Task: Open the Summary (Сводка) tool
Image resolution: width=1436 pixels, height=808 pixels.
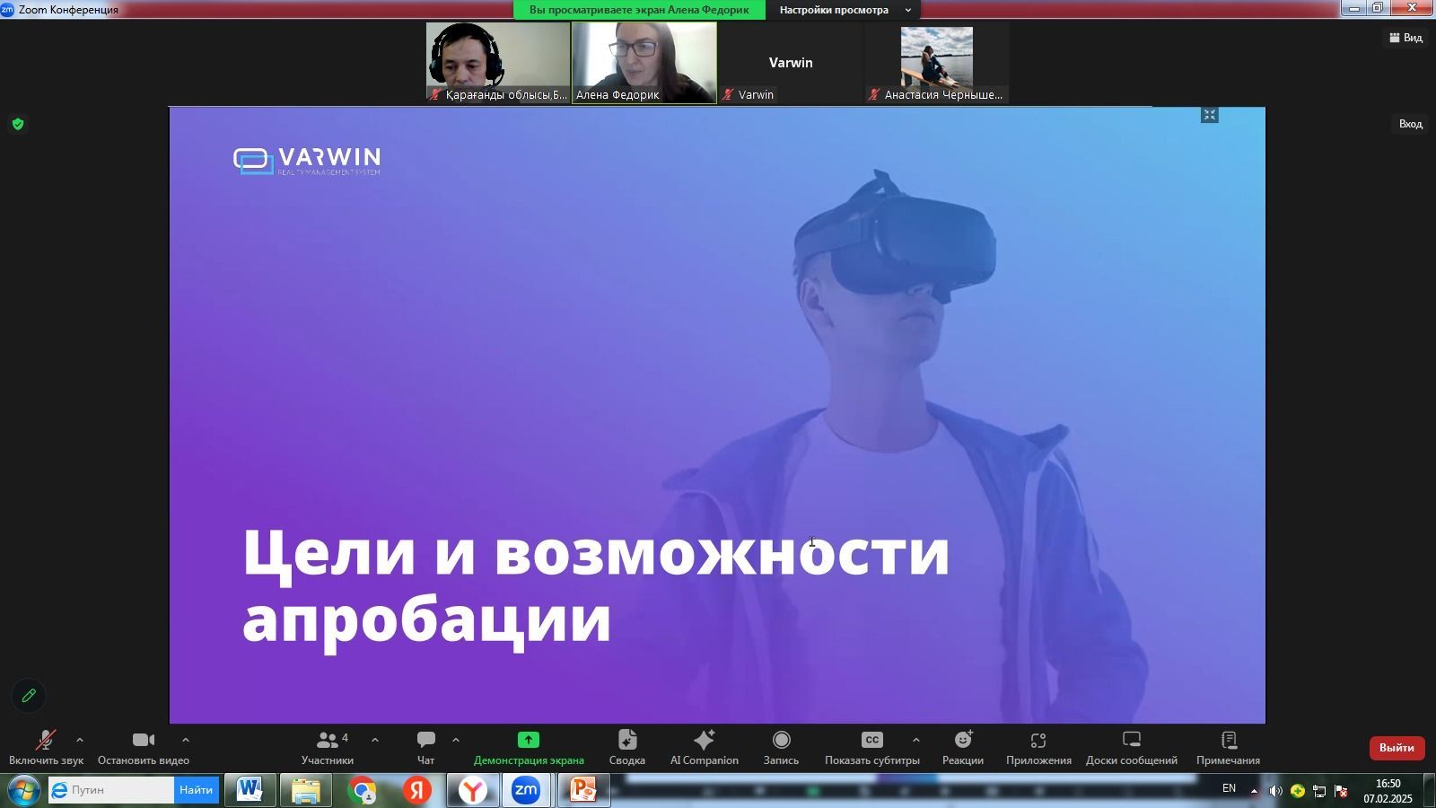Action: 626,747
